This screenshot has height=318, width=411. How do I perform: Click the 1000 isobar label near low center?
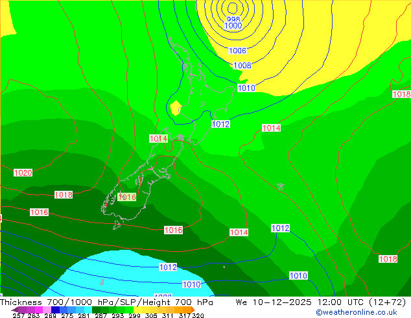(233, 25)
